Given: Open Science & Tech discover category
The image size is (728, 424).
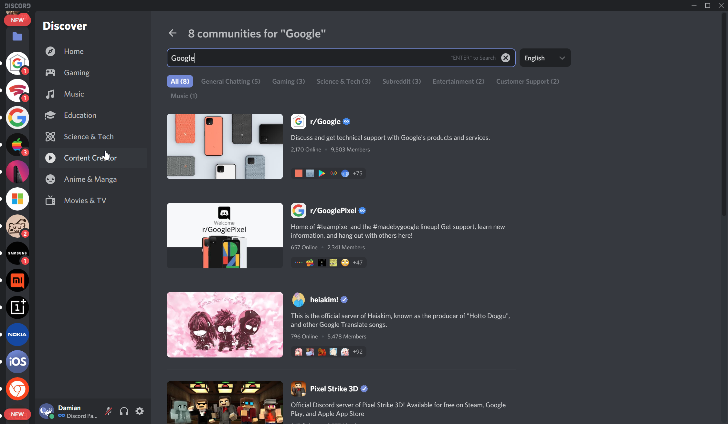Looking at the screenshot, I should [89, 137].
